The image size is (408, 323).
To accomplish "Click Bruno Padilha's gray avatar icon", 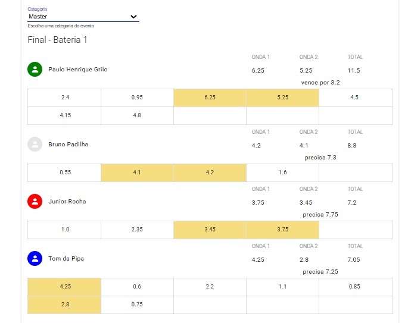I will 35,144.
